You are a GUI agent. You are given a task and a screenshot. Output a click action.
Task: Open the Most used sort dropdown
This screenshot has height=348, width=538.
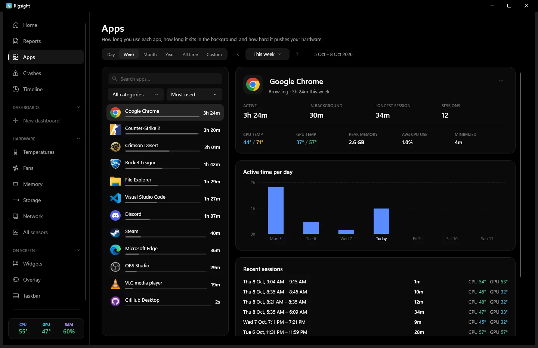click(194, 94)
